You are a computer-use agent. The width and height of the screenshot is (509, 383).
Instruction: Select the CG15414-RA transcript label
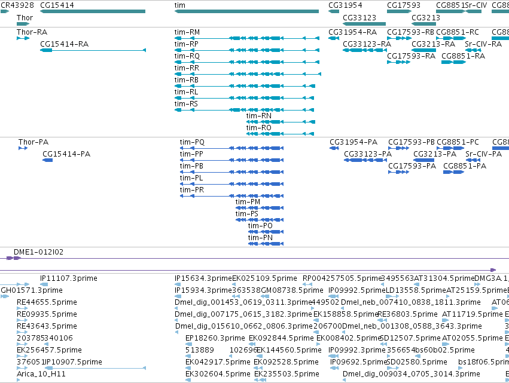coord(64,44)
